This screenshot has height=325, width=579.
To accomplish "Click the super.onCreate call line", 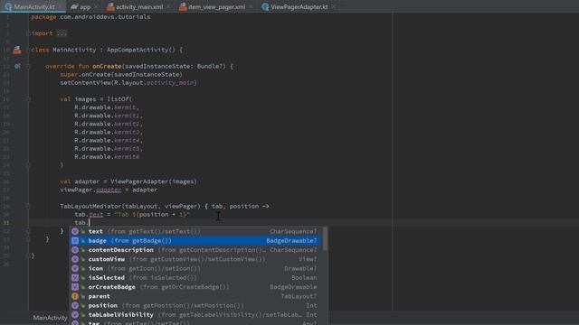I will tap(121, 74).
